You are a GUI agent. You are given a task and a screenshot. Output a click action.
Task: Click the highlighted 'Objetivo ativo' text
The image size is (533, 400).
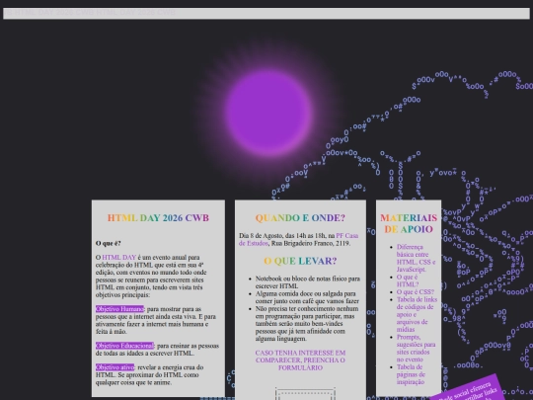click(114, 367)
